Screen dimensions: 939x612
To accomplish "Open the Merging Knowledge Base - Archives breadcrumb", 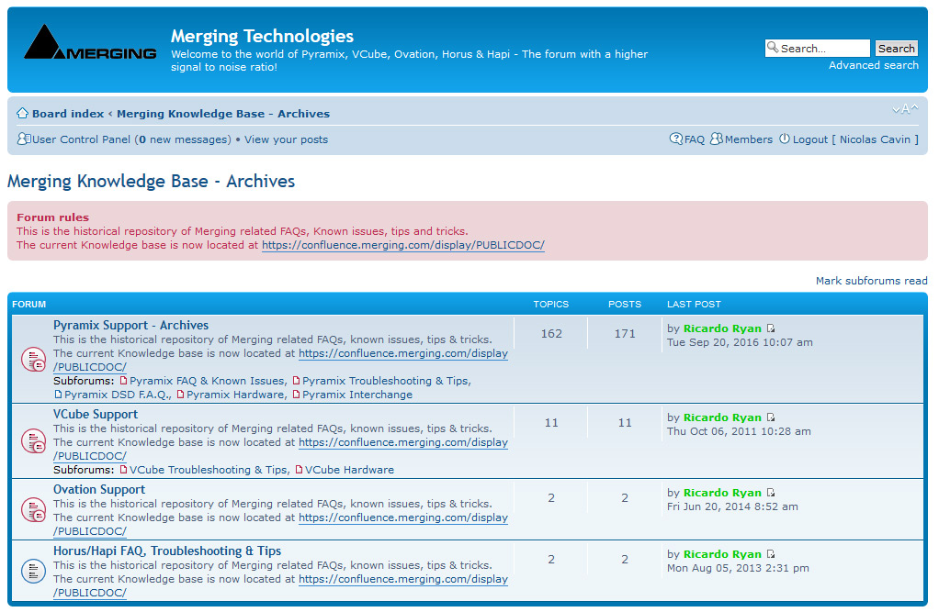I will coord(222,114).
